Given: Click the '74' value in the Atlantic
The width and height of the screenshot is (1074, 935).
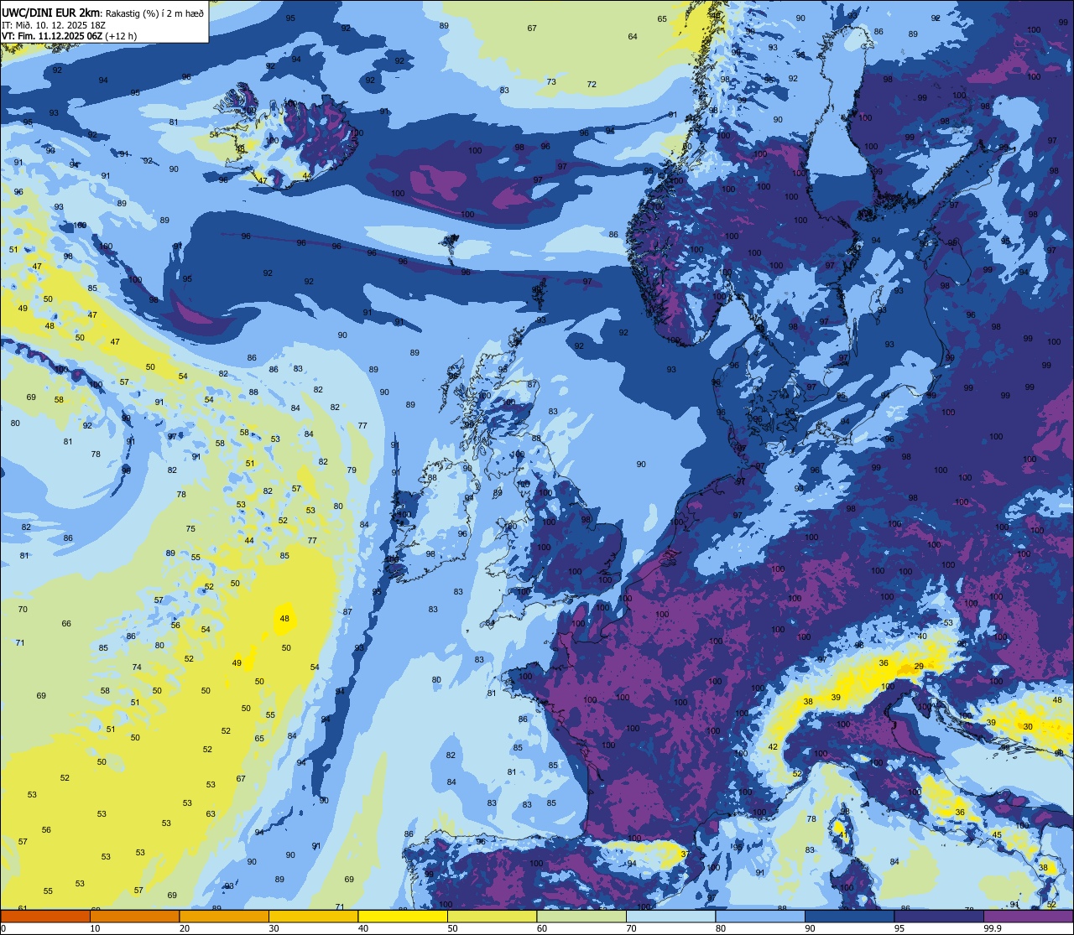Looking at the screenshot, I should (x=137, y=667).
